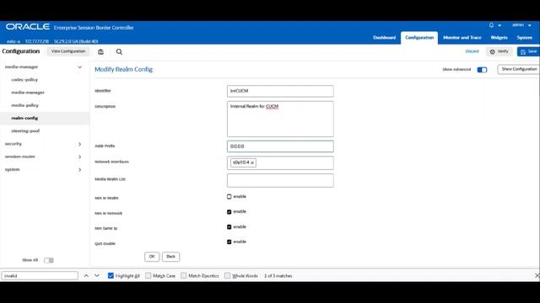Click the Modify Realm Config heading

124,69
